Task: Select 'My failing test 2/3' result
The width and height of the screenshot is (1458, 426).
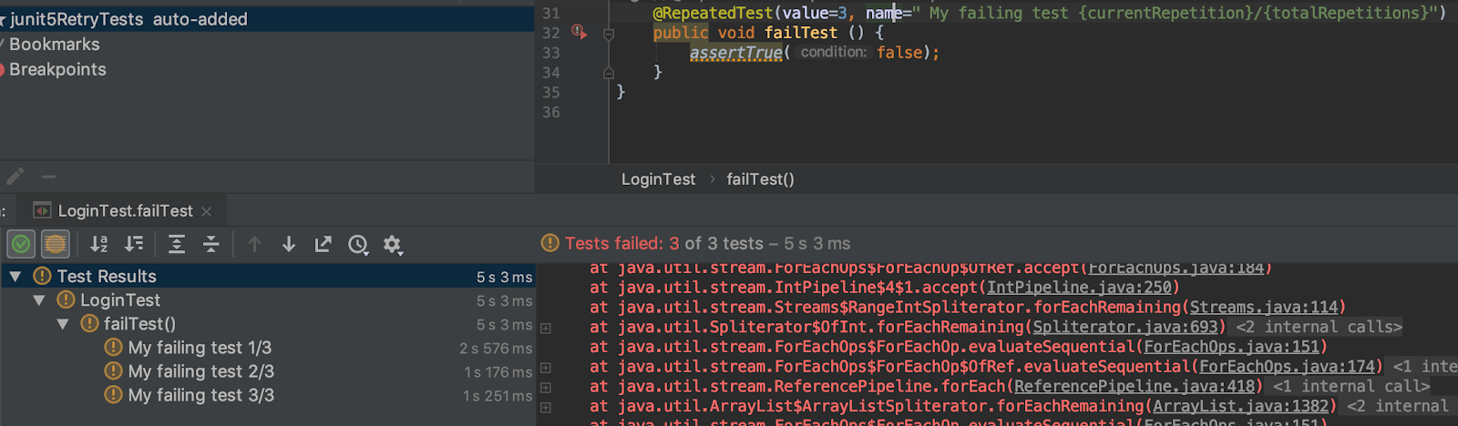Action: (200, 371)
